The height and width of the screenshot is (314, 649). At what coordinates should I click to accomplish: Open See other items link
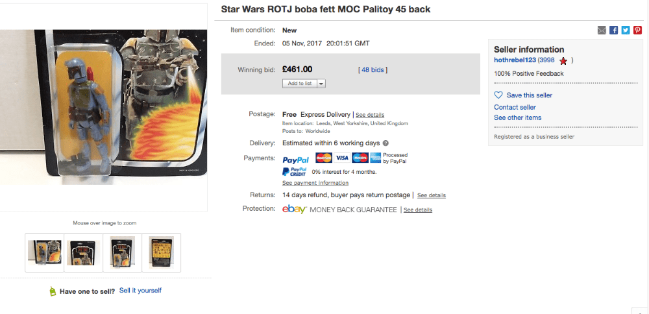(518, 117)
